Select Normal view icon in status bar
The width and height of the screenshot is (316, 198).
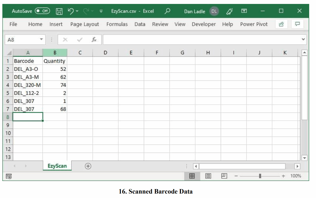pos(192,176)
